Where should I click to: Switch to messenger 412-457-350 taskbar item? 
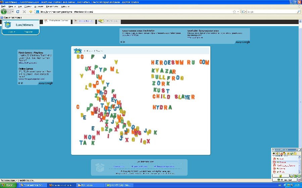click(119, 185)
